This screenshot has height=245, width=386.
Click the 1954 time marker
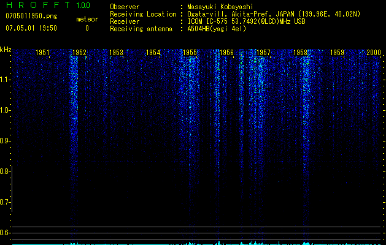click(x=153, y=52)
